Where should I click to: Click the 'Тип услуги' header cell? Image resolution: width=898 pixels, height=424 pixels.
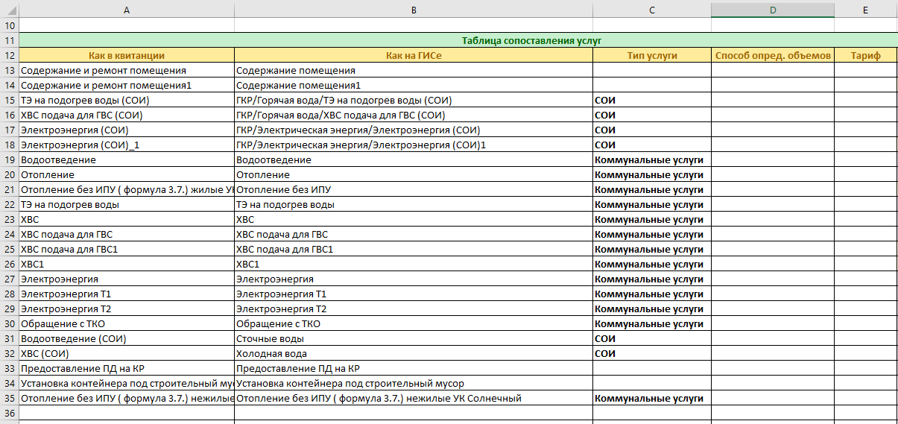pyautogui.click(x=652, y=55)
